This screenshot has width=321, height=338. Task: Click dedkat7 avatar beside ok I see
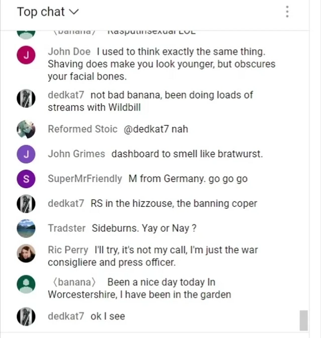[x=26, y=316]
